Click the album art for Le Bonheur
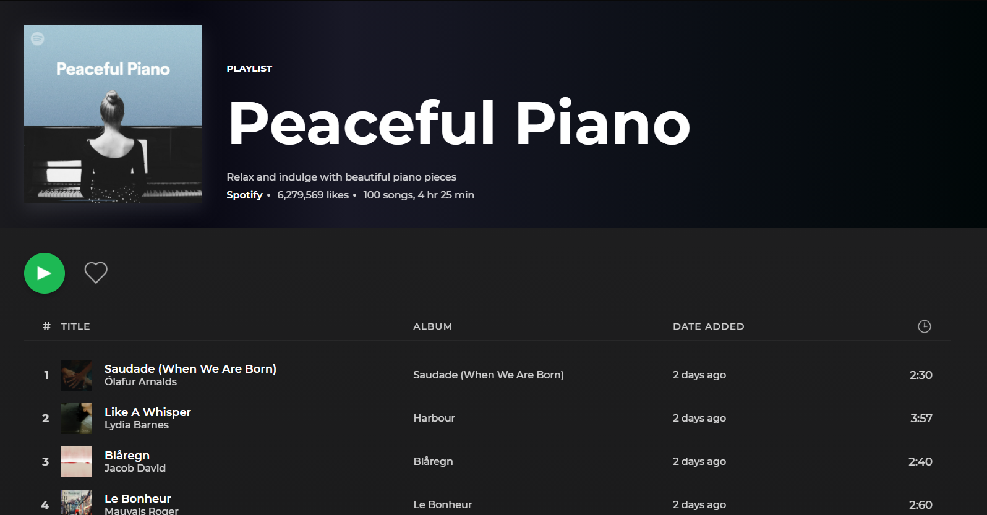Image resolution: width=987 pixels, height=515 pixels. 76,503
